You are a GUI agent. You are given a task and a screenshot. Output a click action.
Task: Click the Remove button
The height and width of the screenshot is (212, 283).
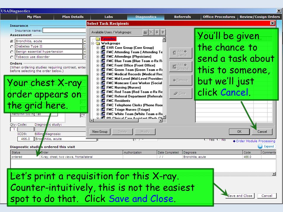[x=181, y=80]
